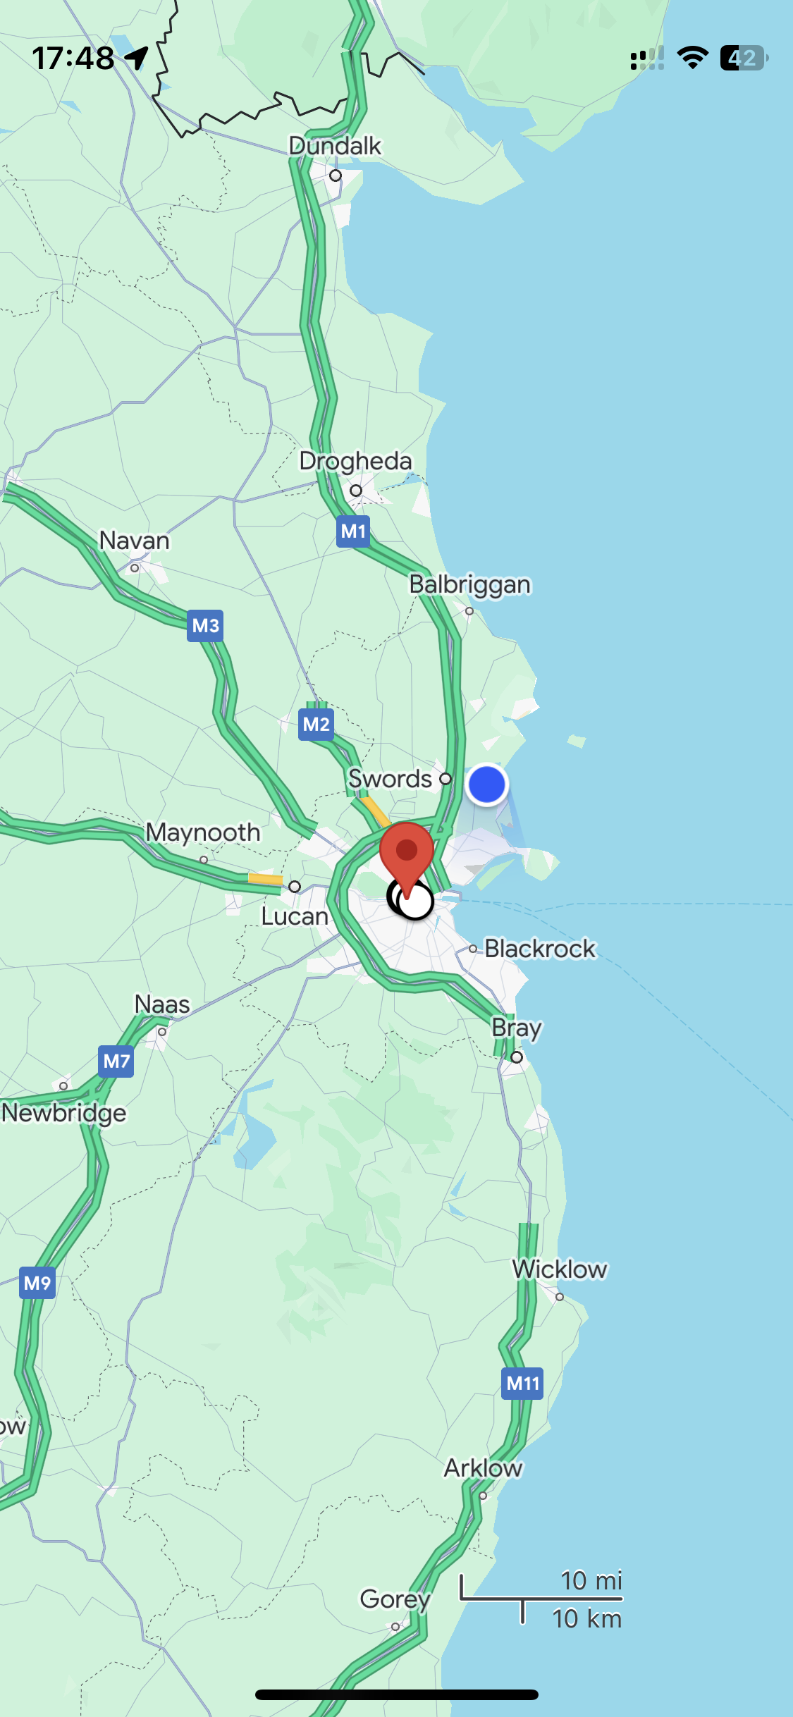
Task: Select the Dundalk town label
Action: [x=335, y=146]
